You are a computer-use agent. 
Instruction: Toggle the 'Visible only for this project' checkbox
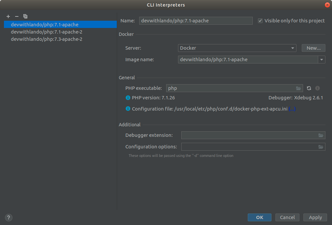pos(260,20)
